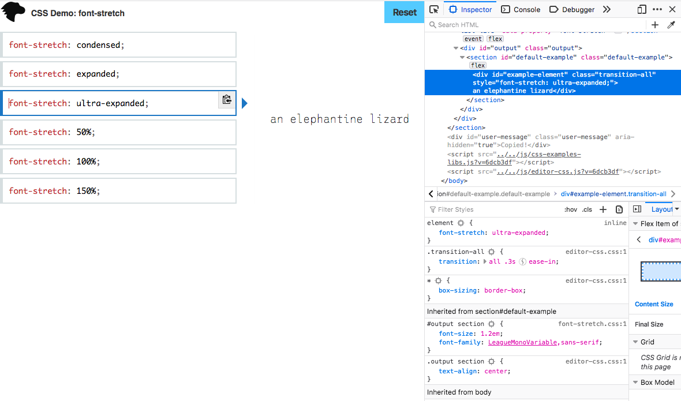Click the transition timing function icon
This screenshot has height=401, width=681.
coord(522,261)
